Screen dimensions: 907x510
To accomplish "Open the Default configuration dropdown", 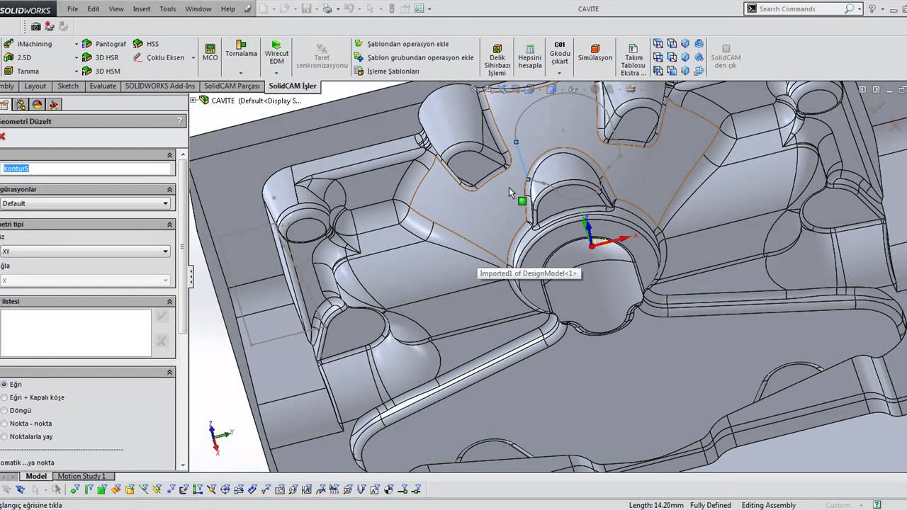I will point(85,203).
